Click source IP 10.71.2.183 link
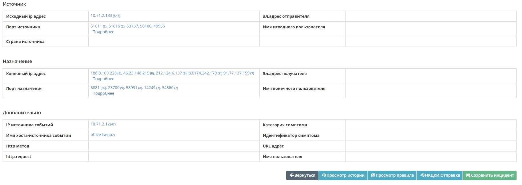Screen dimensions: 522x185 101,16
